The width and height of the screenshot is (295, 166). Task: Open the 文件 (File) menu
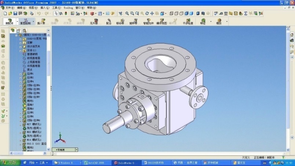[10, 7]
